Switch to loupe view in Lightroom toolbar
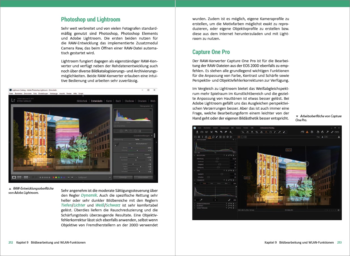This screenshot has width=350, height=256. click(x=14, y=177)
